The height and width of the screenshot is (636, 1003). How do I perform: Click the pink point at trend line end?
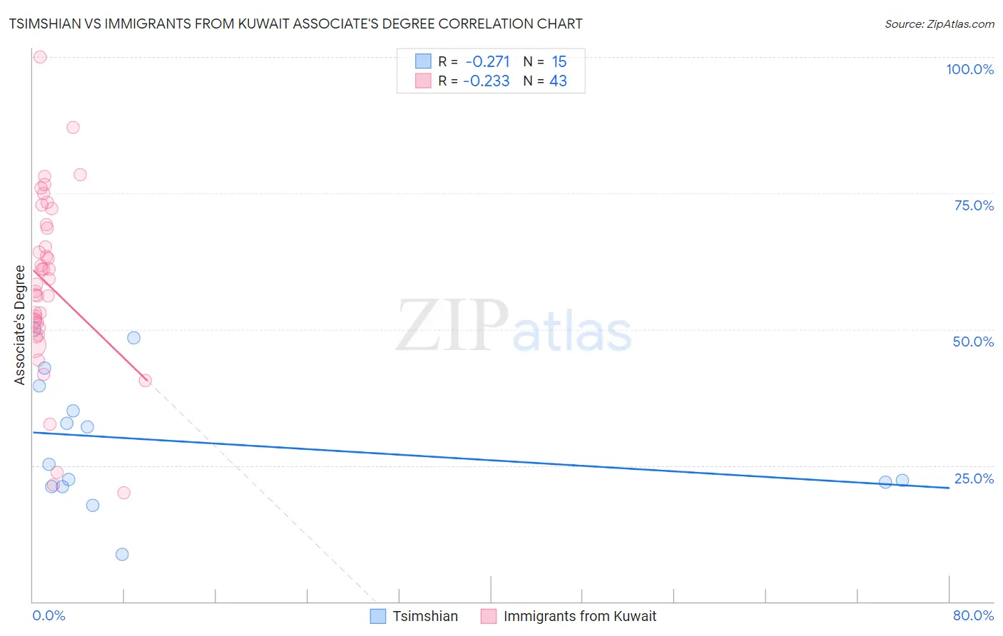click(x=146, y=380)
